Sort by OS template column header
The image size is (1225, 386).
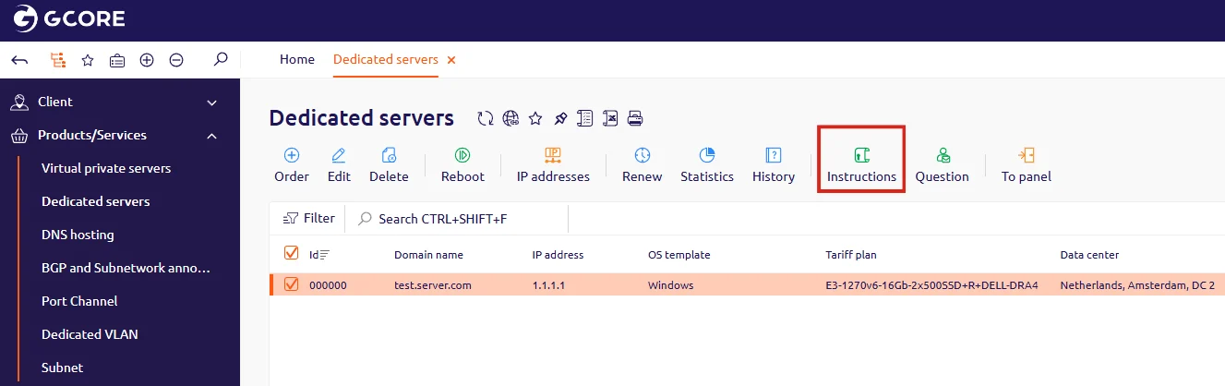pos(679,255)
